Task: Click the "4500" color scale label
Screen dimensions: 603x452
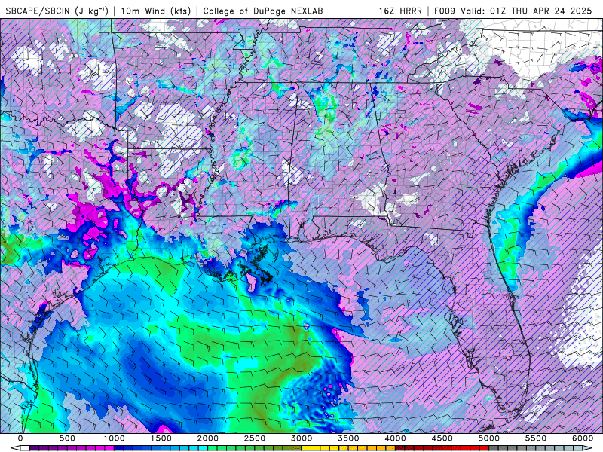Action: (x=442, y=438)
